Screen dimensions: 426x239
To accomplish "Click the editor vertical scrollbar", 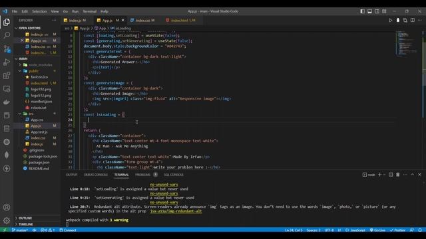I will (423, 100).
